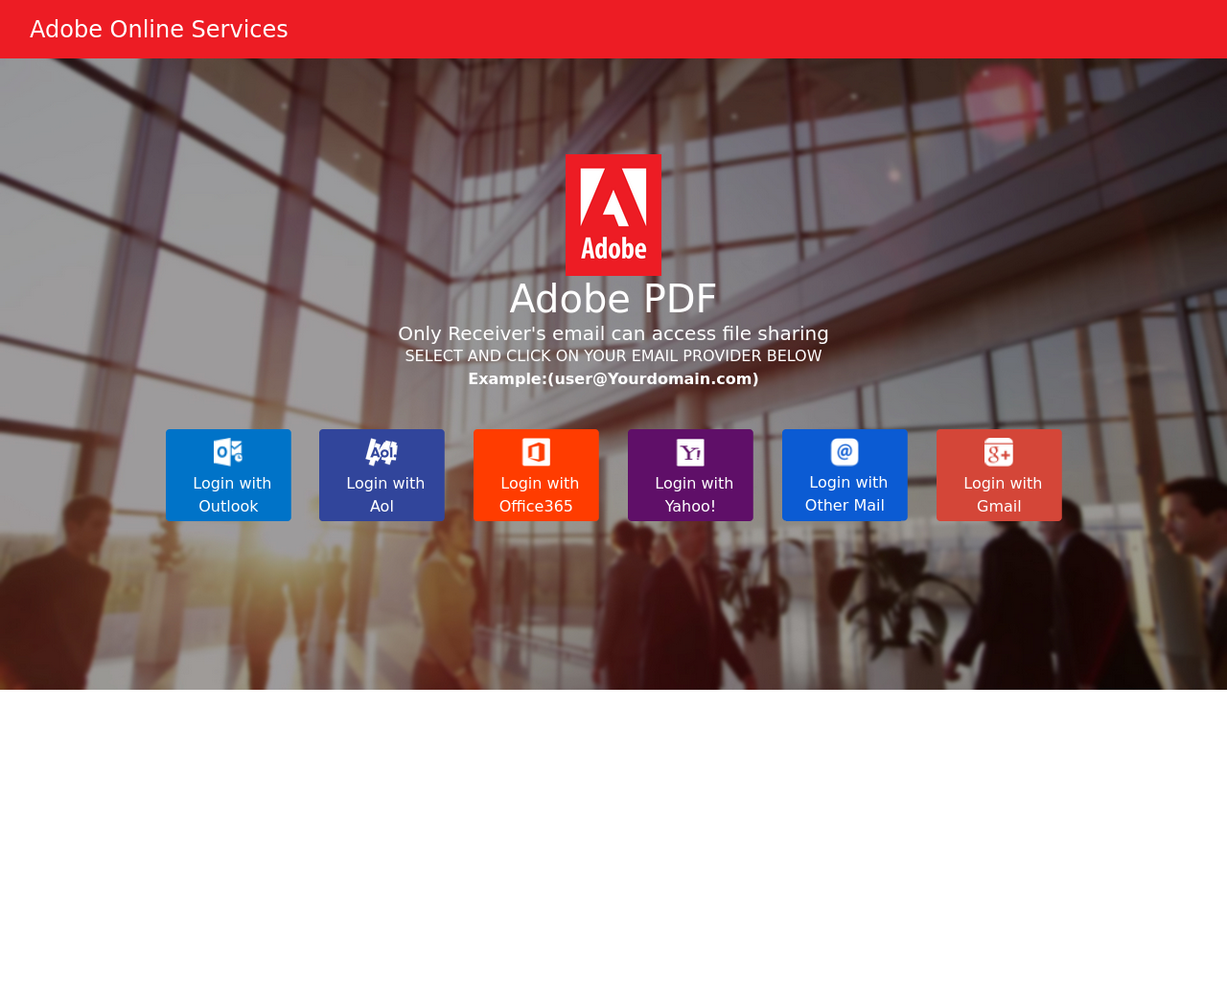Click the Outlook icon

point(228,452)
